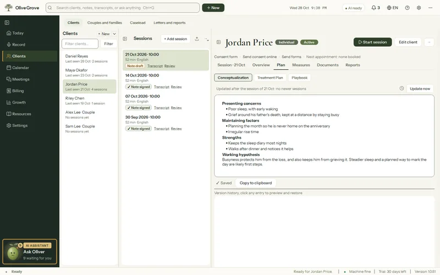Click the Filter clients input
Screen dimensions: 440x275
80,44
